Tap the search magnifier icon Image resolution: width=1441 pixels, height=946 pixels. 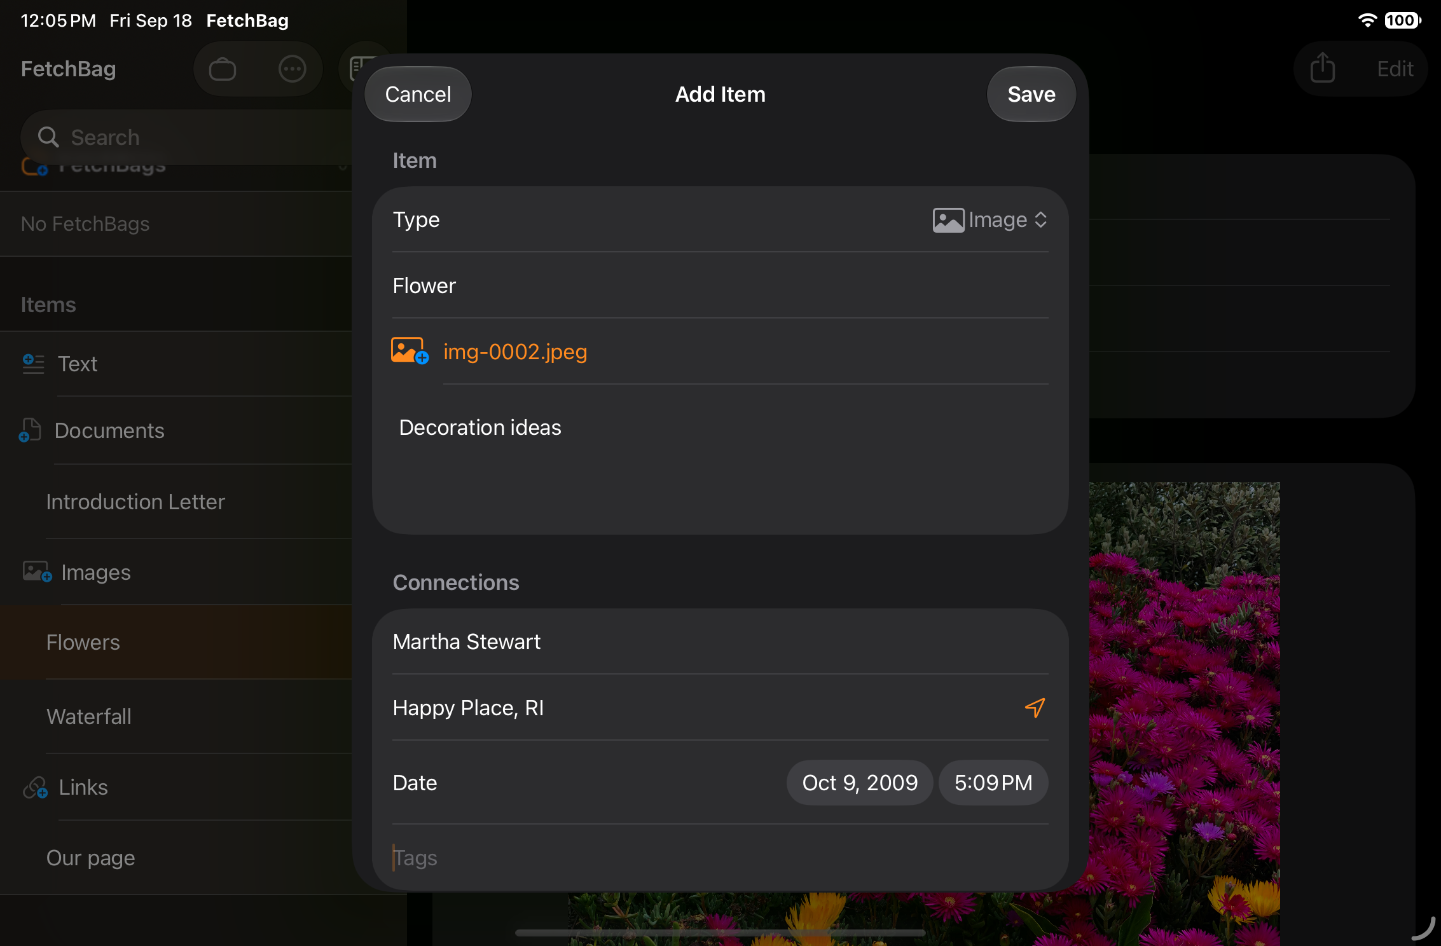tap(48, 137)
